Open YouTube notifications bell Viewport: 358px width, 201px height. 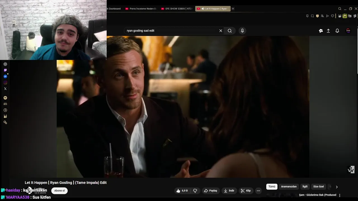pos(337,31)
